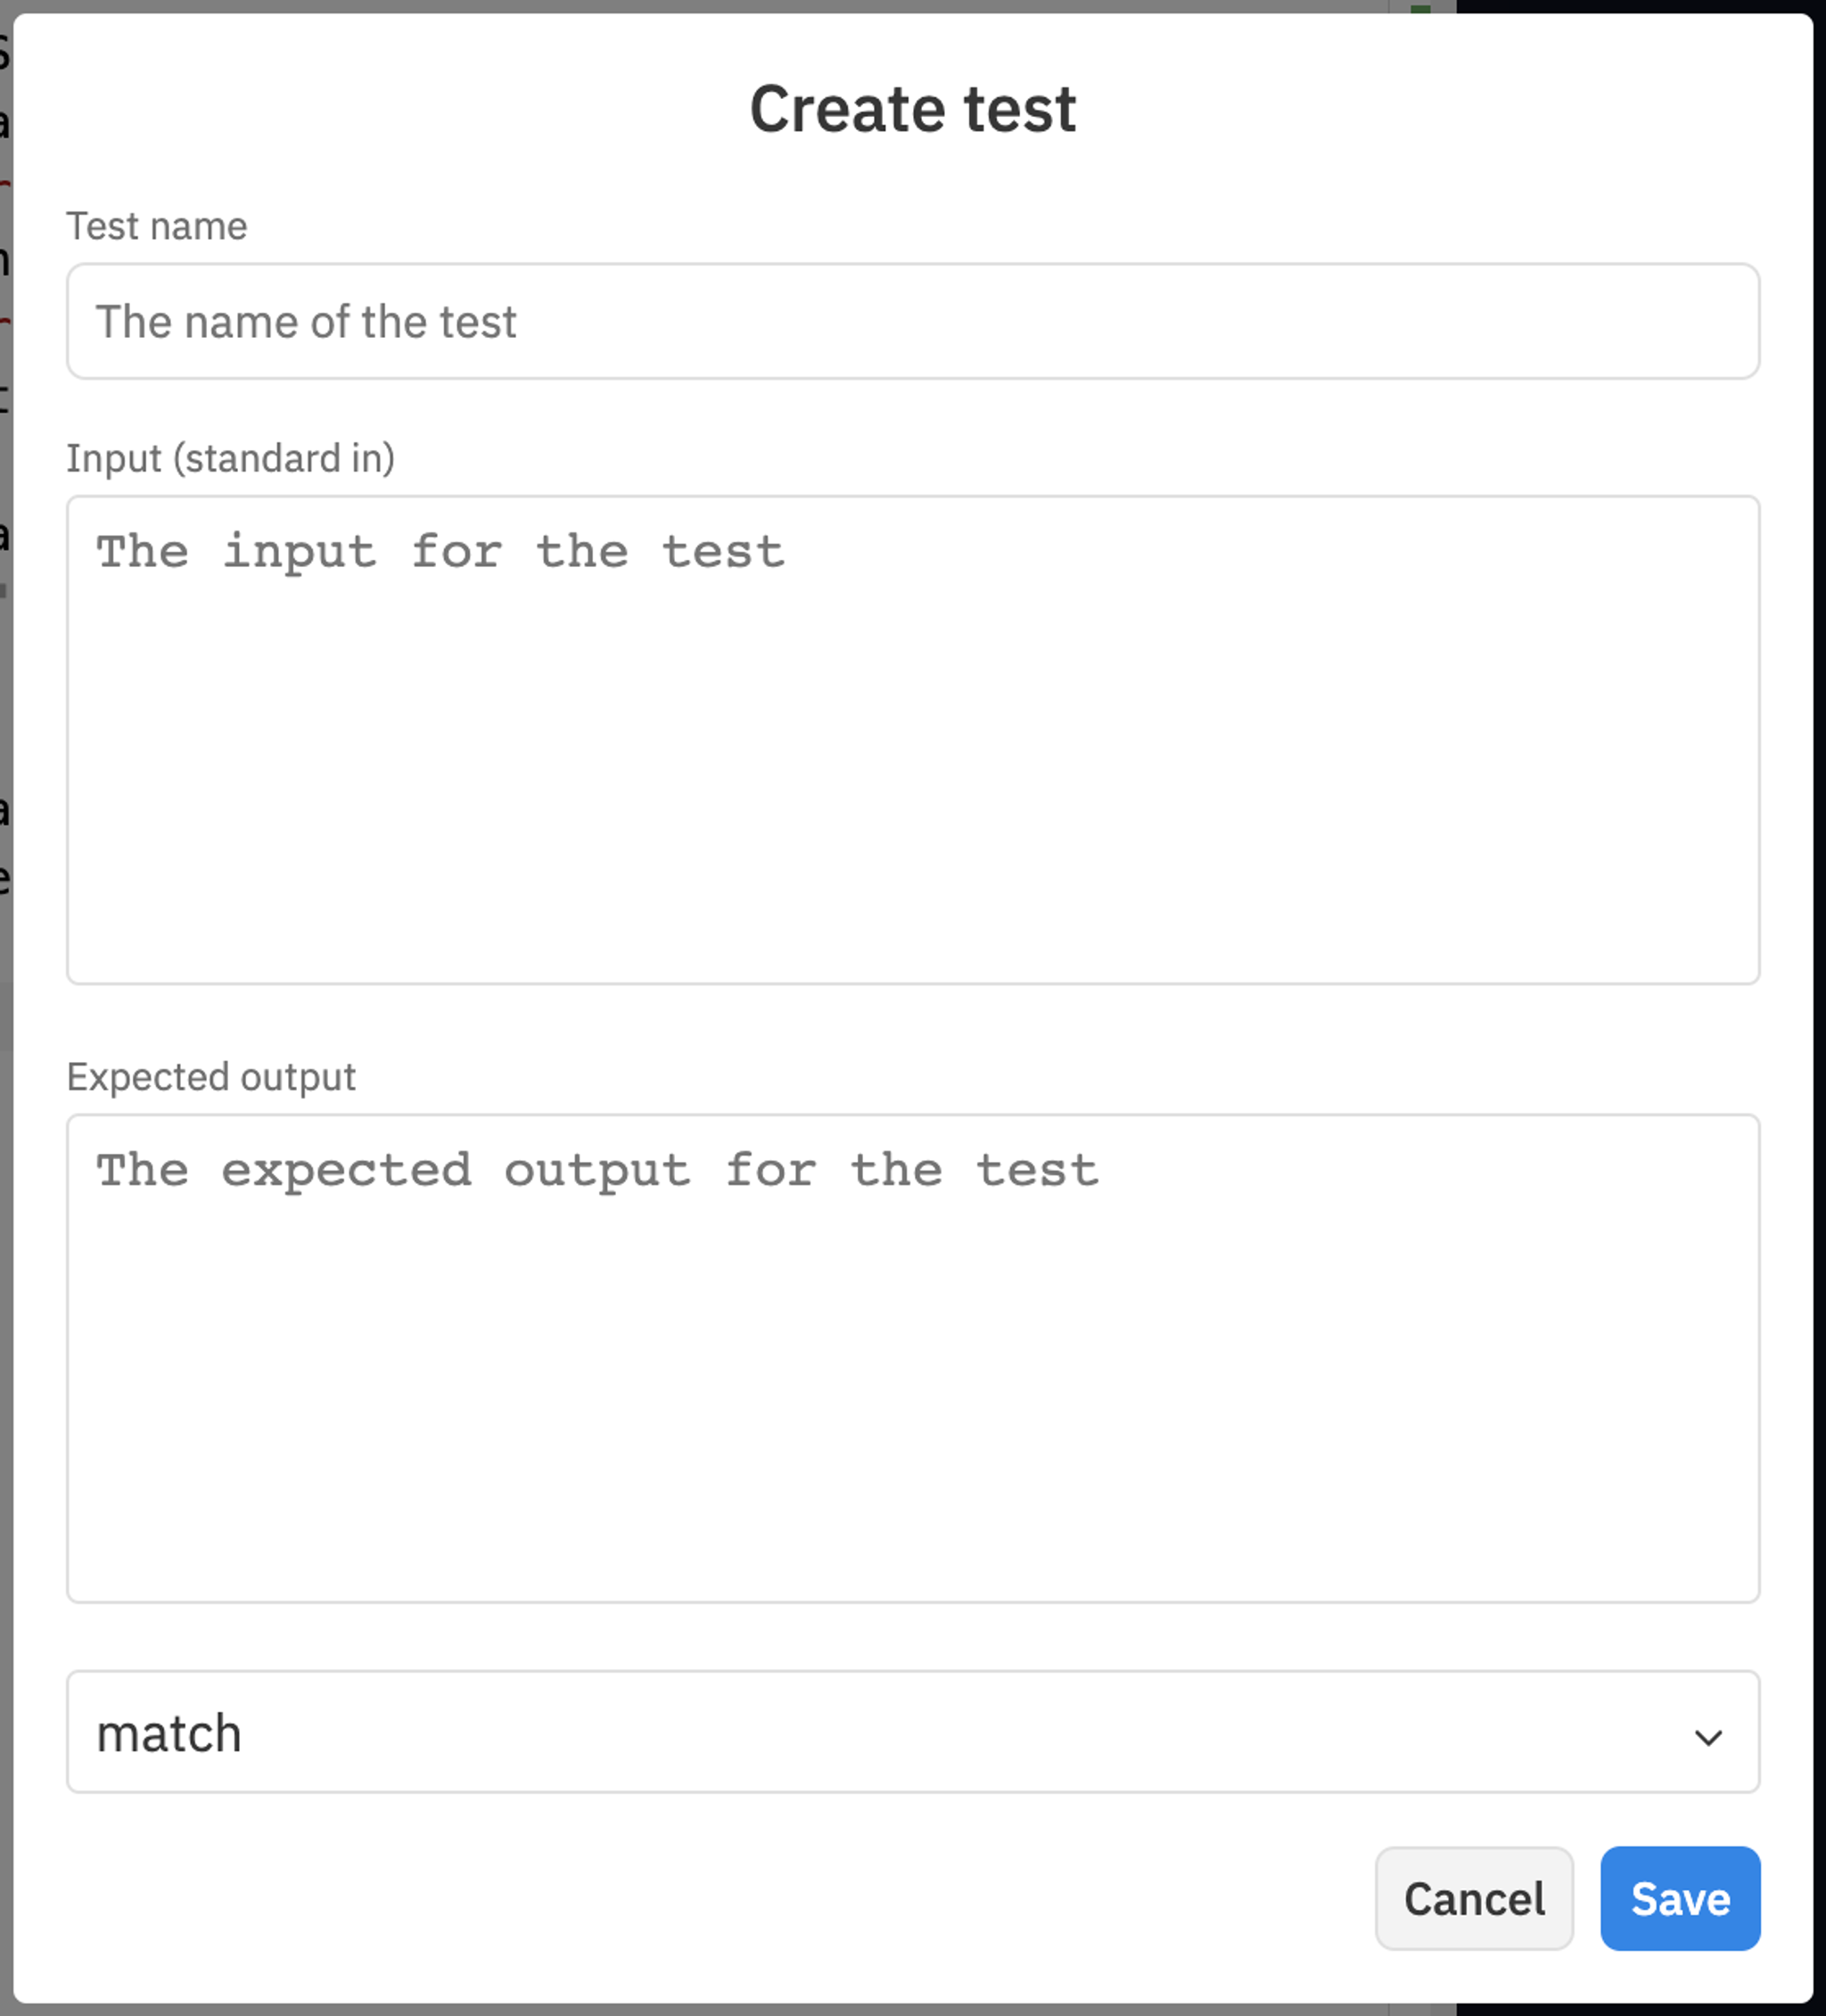Click the Create test dialog title
The width and height of the screenshot is (1826, 2016).
(913, 106)
